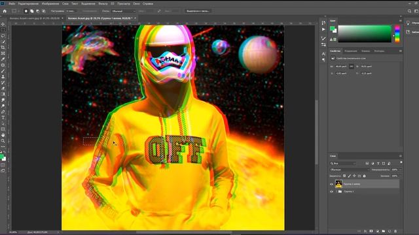Toggle subtract from selection mode
The image size is (419, 235).
[38, 11]
